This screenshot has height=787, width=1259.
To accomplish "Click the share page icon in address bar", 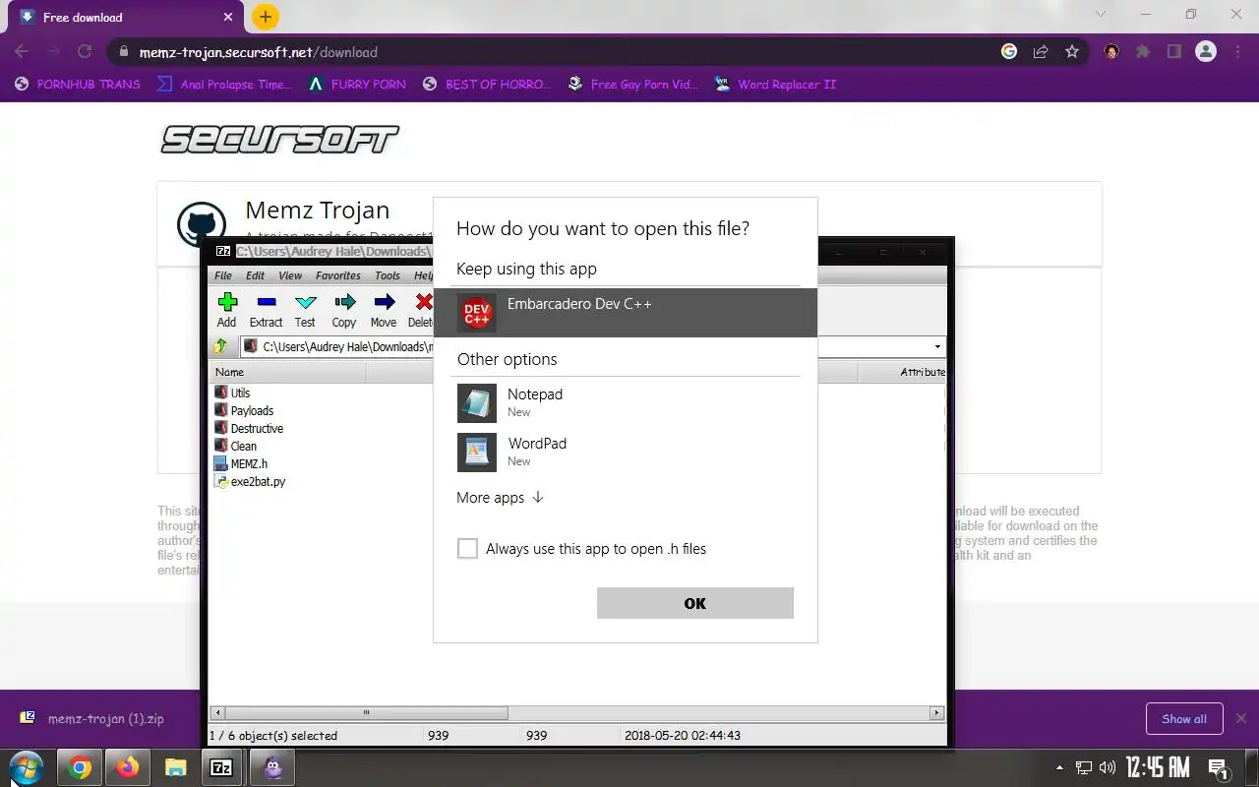I will 1041,52.
